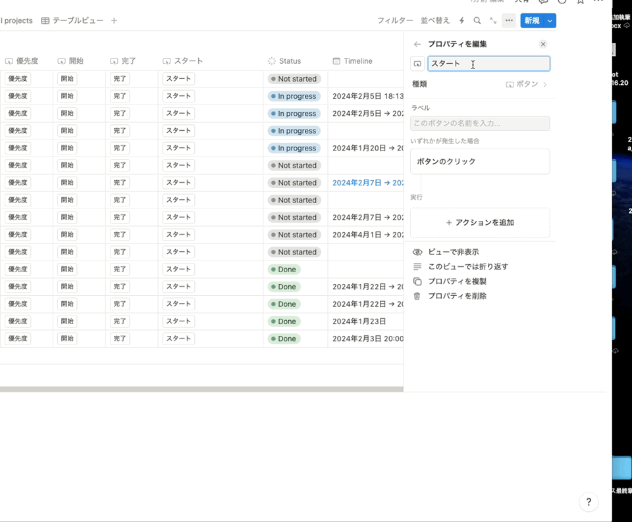Click the automation lightning bolt icon
The width and height of the screenshot is (632, 522).
461,21
